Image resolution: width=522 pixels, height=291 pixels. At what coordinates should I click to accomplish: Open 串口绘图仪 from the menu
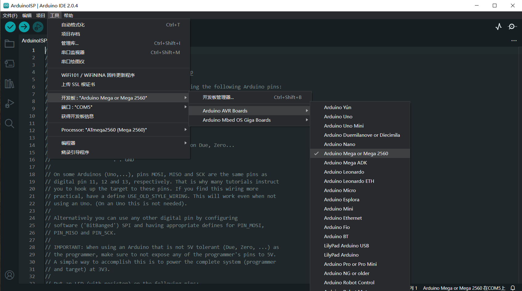(x=119, y=61)
